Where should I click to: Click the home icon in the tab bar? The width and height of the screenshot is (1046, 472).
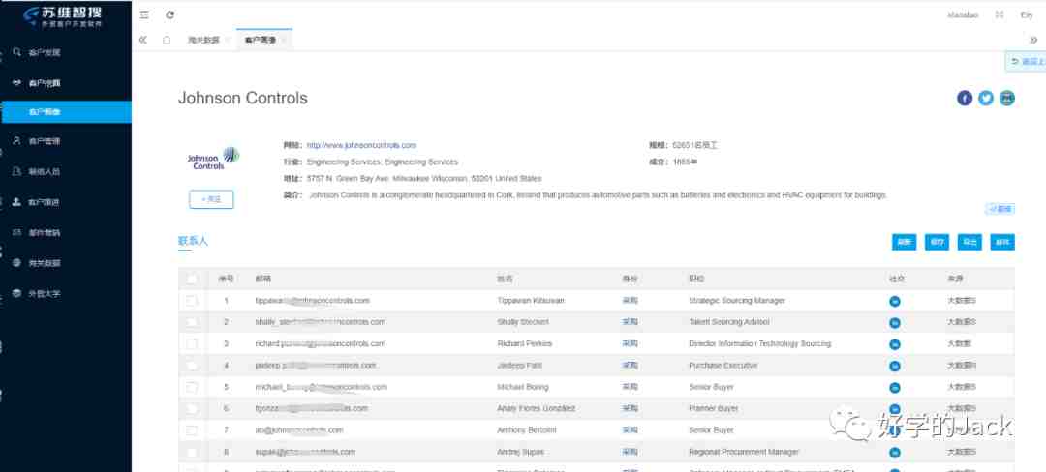click(167, 40)
